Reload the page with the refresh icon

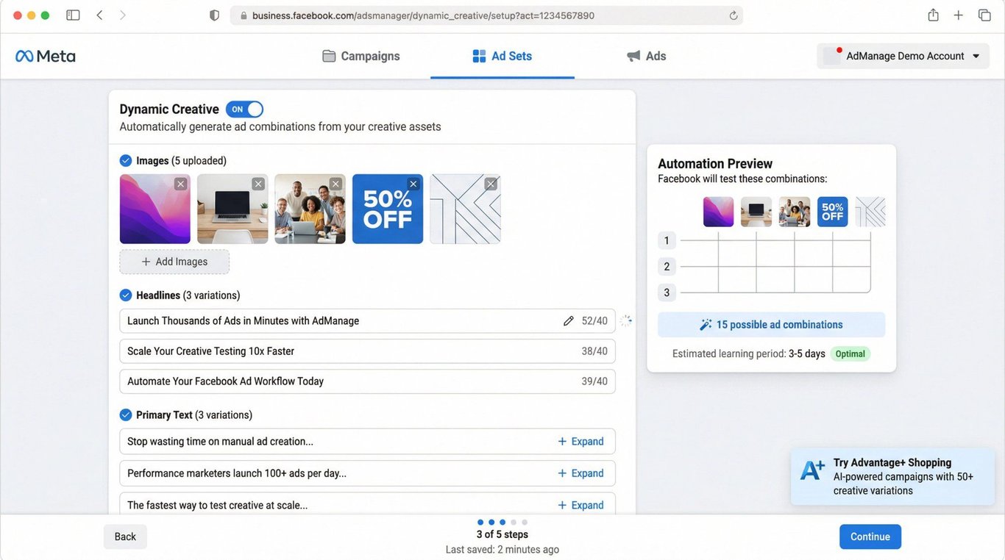tap(733, 15)
